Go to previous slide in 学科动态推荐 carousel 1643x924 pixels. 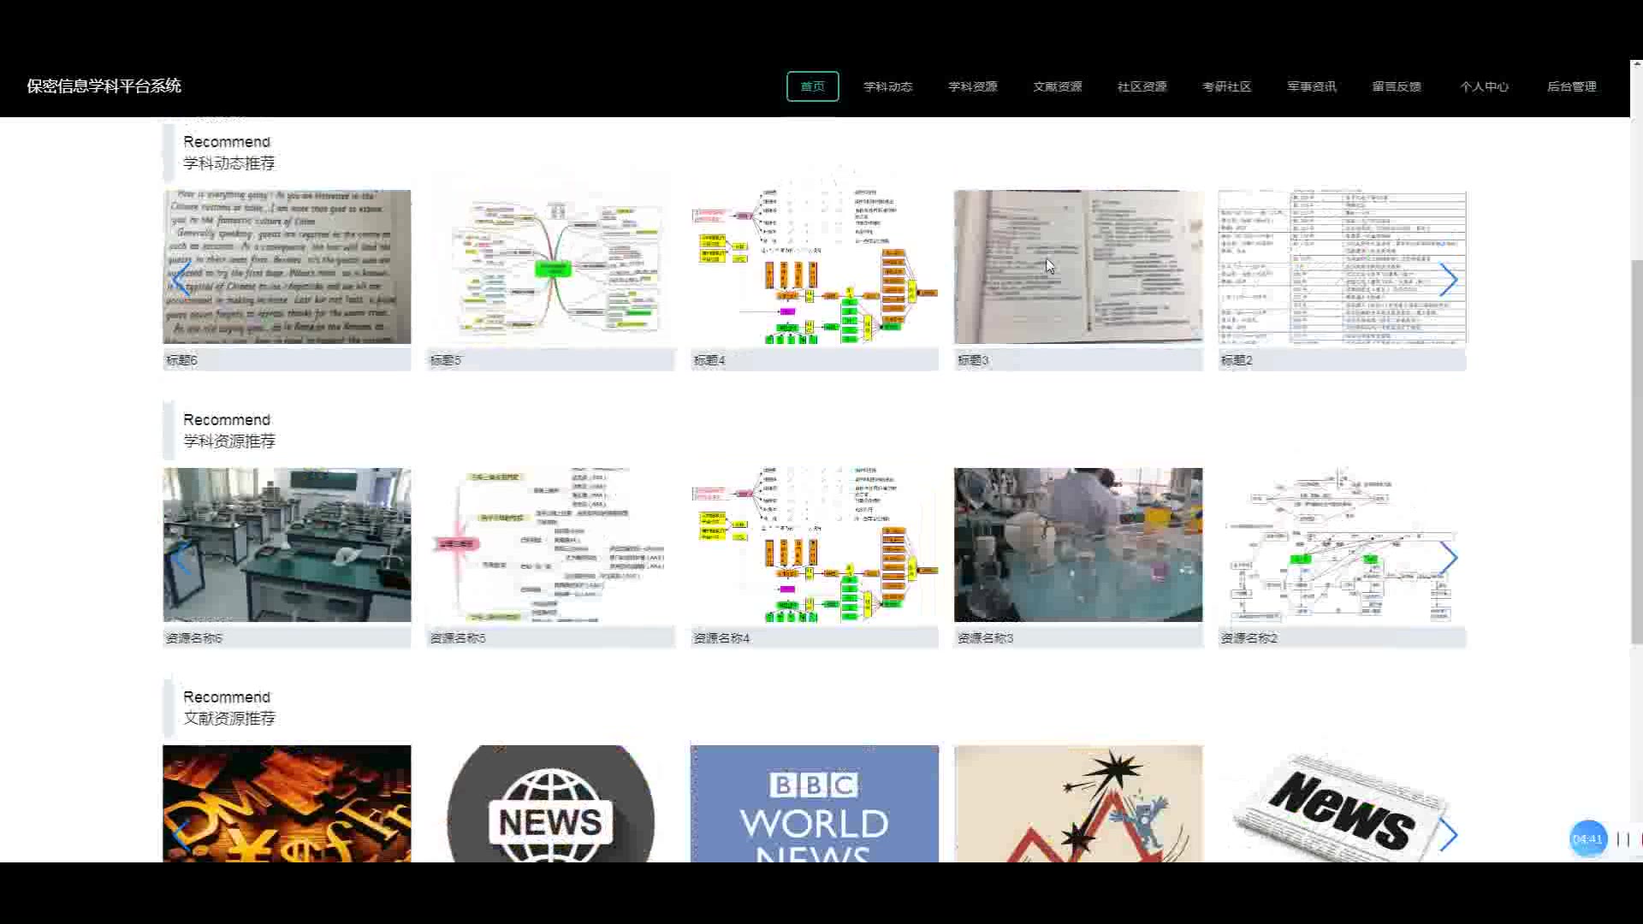pyautogui.click(x=181, y=280)
